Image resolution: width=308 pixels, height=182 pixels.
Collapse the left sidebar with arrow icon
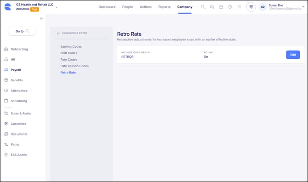pos(42,19)
